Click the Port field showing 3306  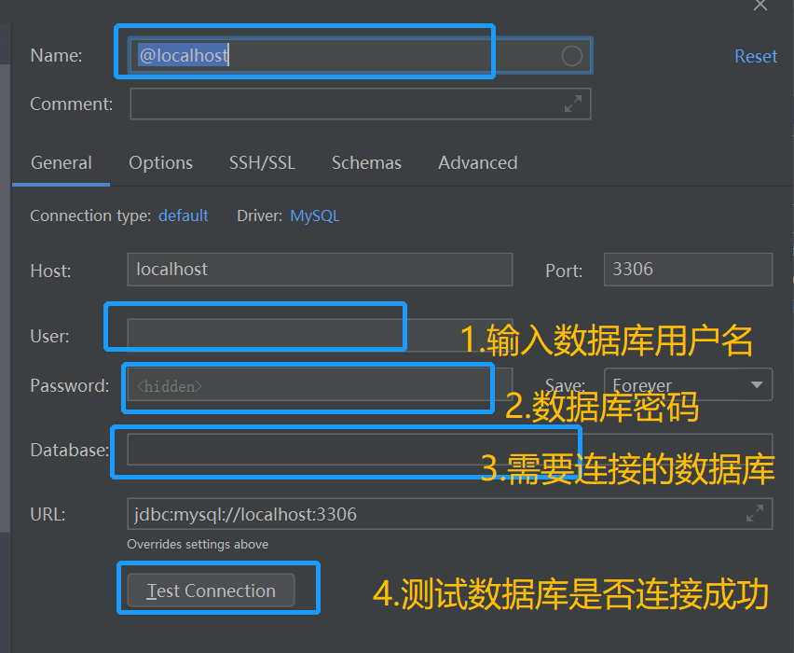tap(688, 270)
